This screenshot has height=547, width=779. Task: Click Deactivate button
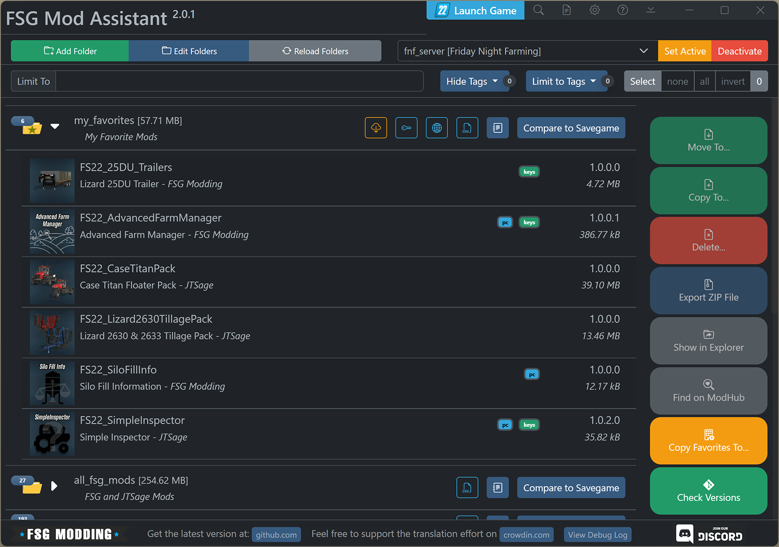click(x=740, y=51)
